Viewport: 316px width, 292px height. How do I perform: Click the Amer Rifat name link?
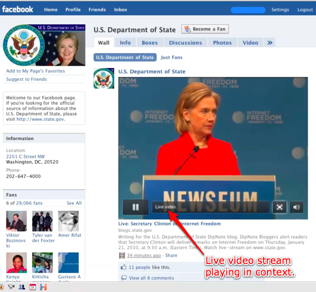point(70,235)
